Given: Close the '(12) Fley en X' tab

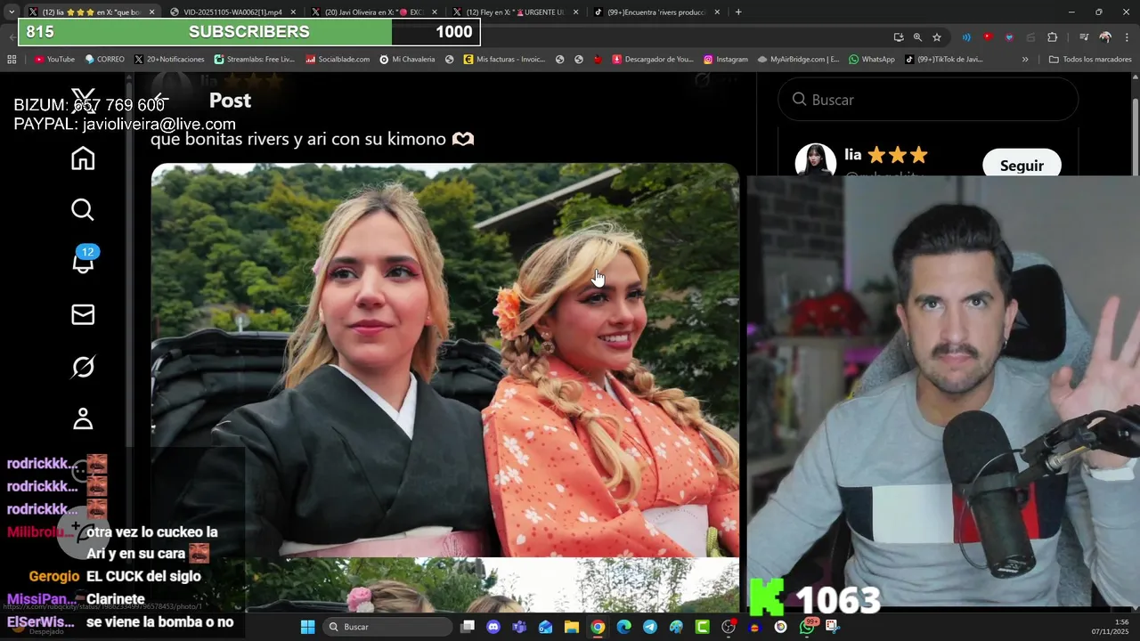Looking at the screenshot, I should click(576, 12).
